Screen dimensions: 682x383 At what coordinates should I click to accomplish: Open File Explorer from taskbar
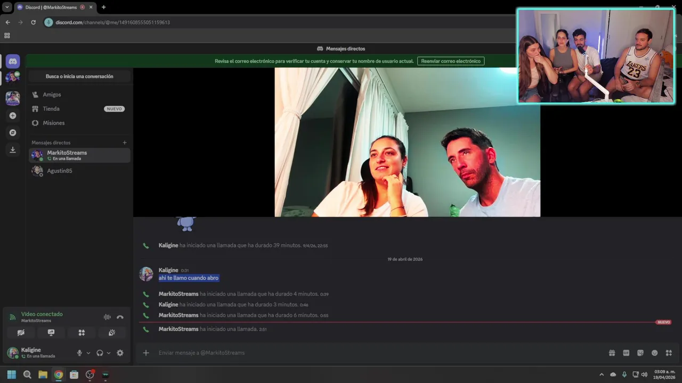click(43, 374)
